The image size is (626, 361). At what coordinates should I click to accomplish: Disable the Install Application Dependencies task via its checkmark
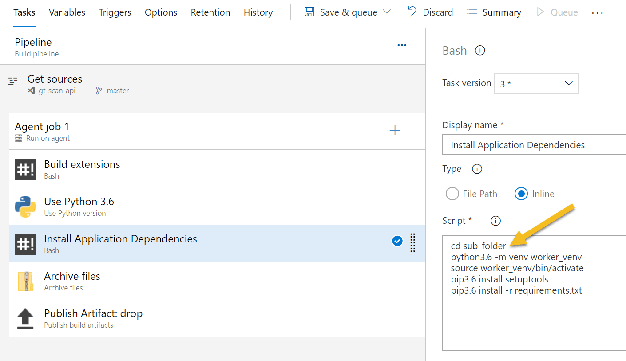(x=397, y=241)
